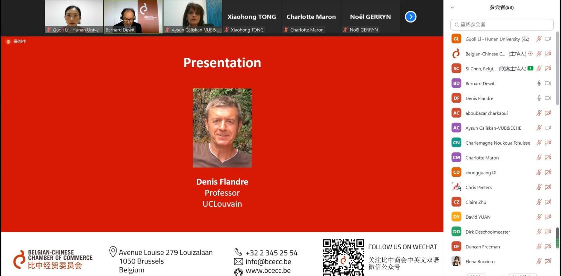This screenshot has width=561, height=276.
Task: Select David YUAN in the participant list
Action: (478, 217)
